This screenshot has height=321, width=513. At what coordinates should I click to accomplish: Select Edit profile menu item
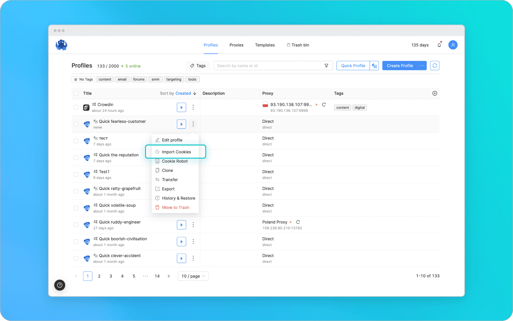(x=175, y=140)
